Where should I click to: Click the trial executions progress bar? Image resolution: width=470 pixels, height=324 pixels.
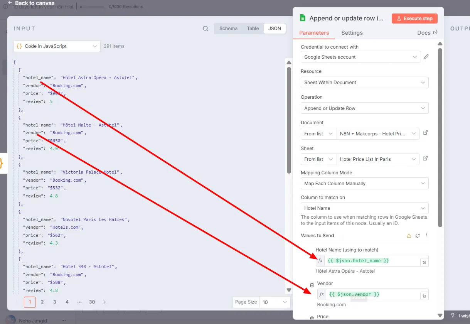92,7
